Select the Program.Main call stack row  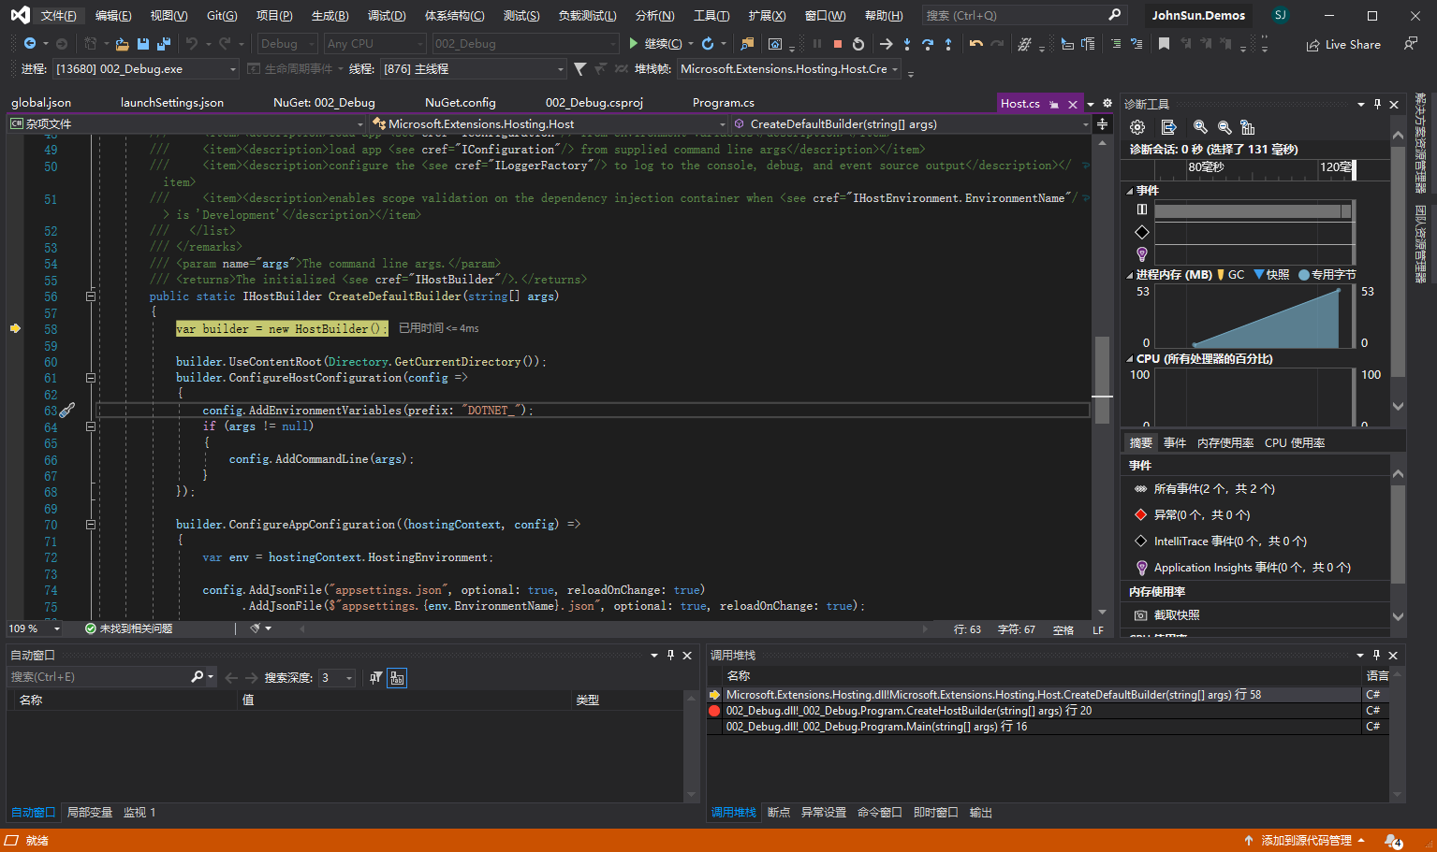pyautogui.click(x=1041, y=727)
